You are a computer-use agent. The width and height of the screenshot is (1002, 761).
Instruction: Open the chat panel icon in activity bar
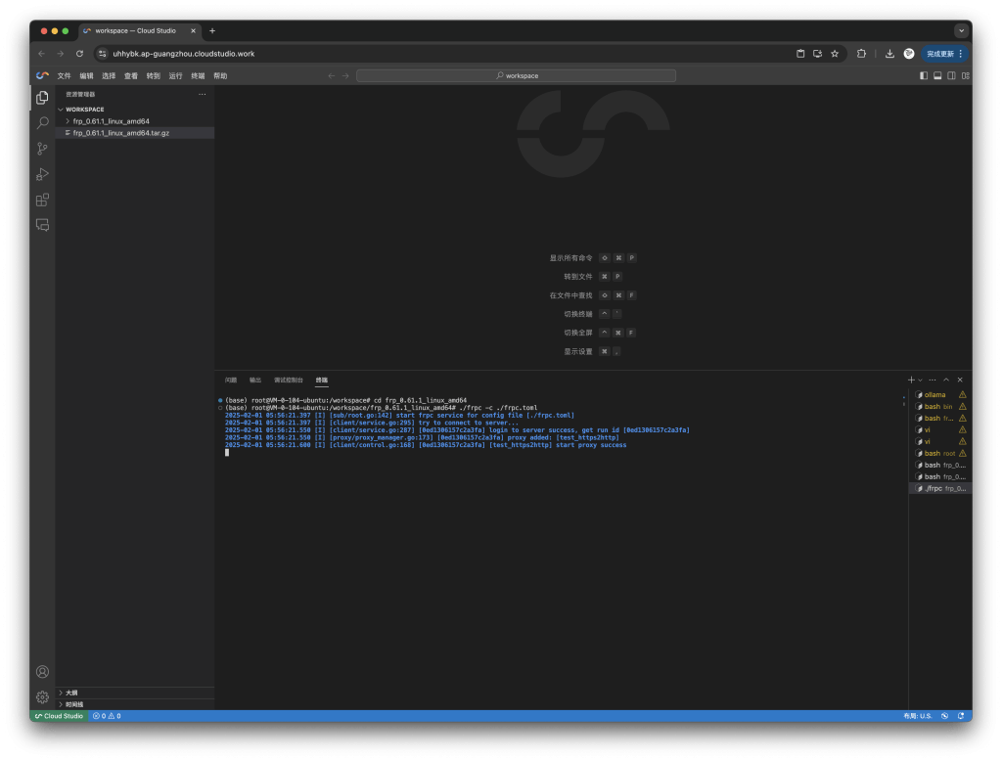pos(42,225)
